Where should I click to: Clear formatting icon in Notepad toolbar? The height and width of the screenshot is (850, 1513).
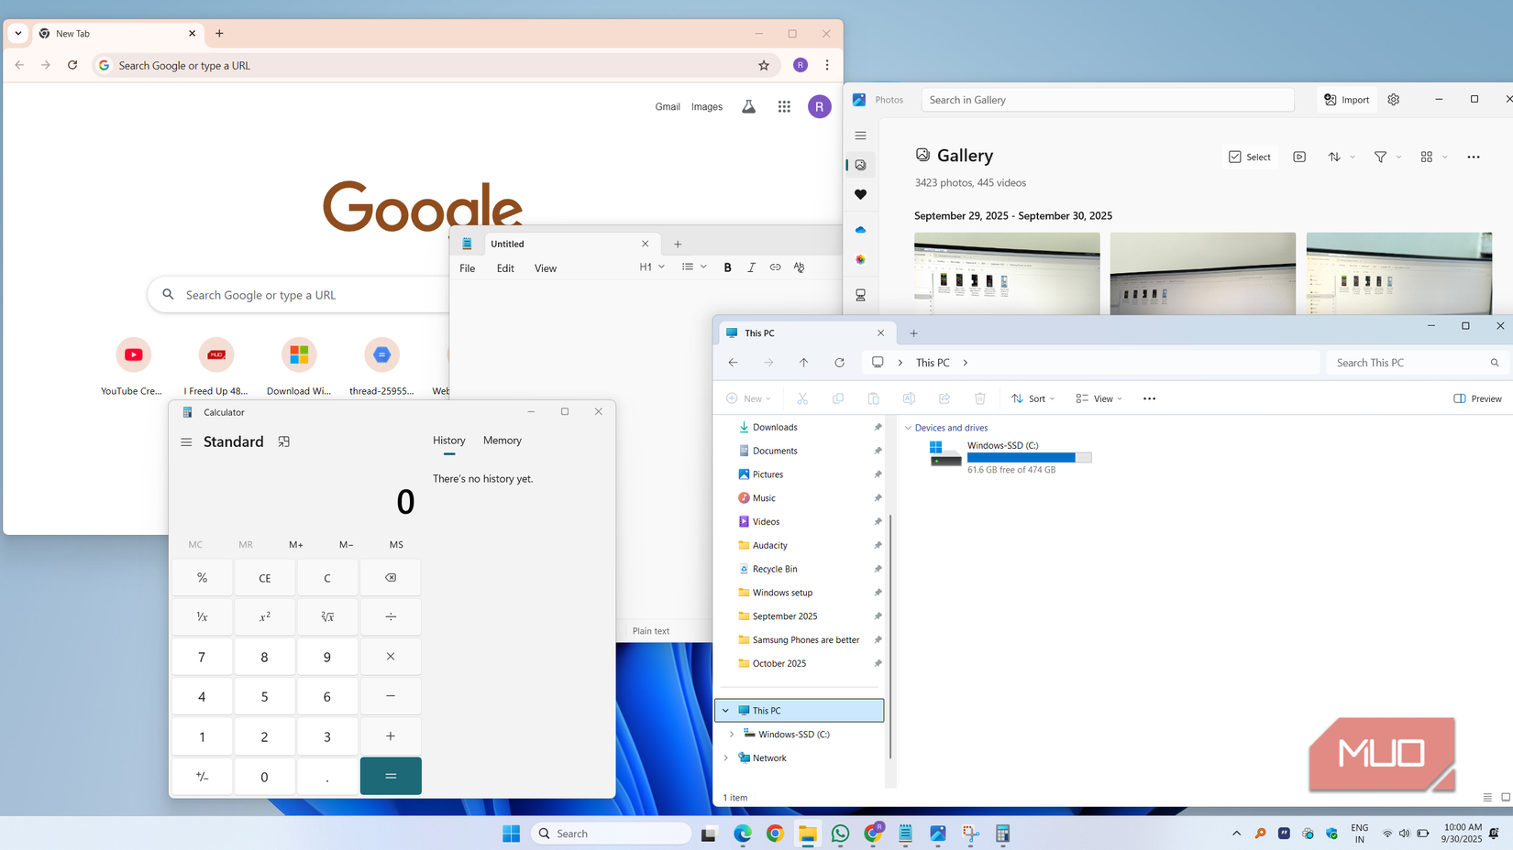coord(799,267)
